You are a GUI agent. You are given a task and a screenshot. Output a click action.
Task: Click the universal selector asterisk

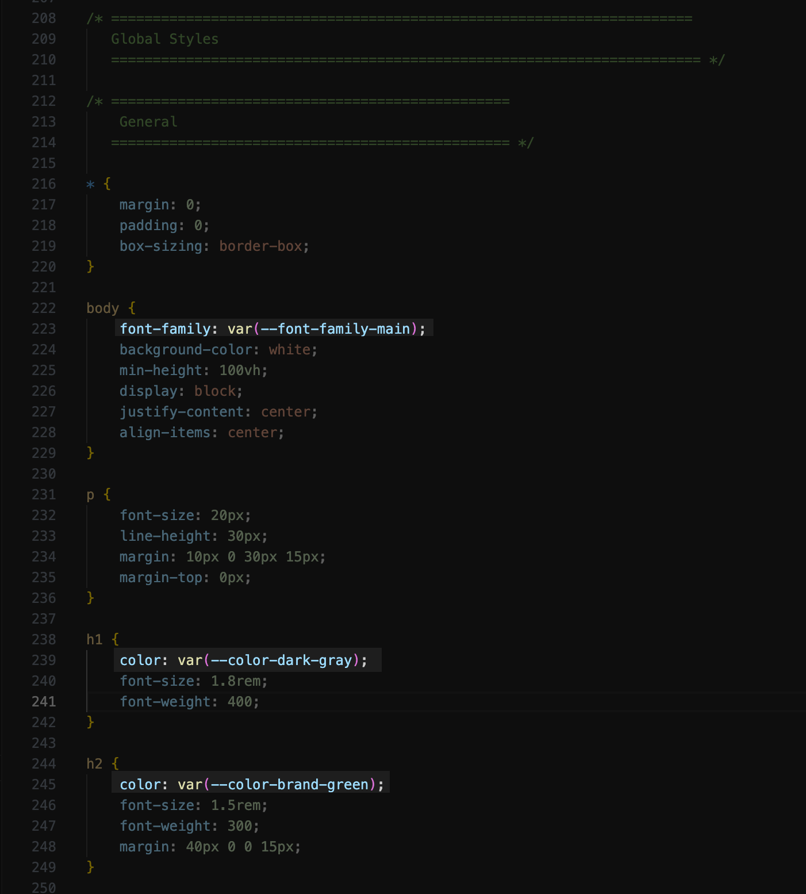click(x=90, y=185)
